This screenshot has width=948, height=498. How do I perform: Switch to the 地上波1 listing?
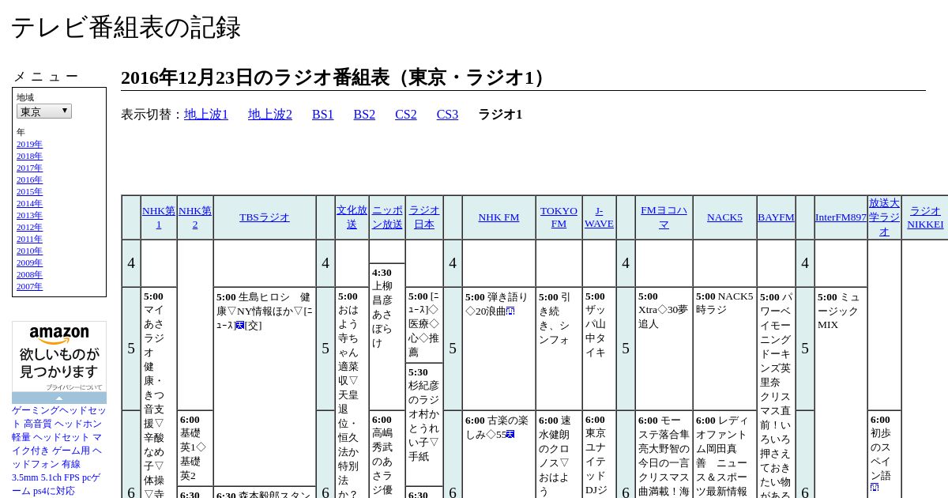(x=206, y=115)
